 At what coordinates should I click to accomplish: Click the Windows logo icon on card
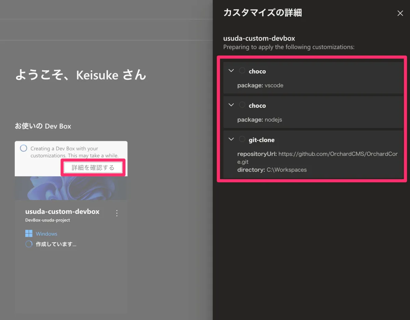click(29, 234)
